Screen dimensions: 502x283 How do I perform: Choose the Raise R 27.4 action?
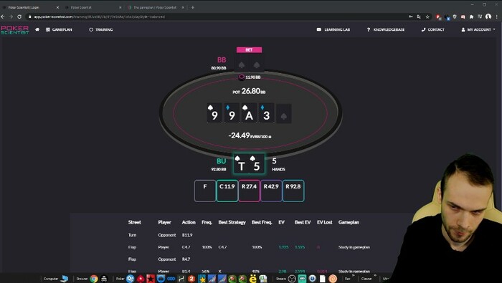pyautogui.click(x=249, y=191)
